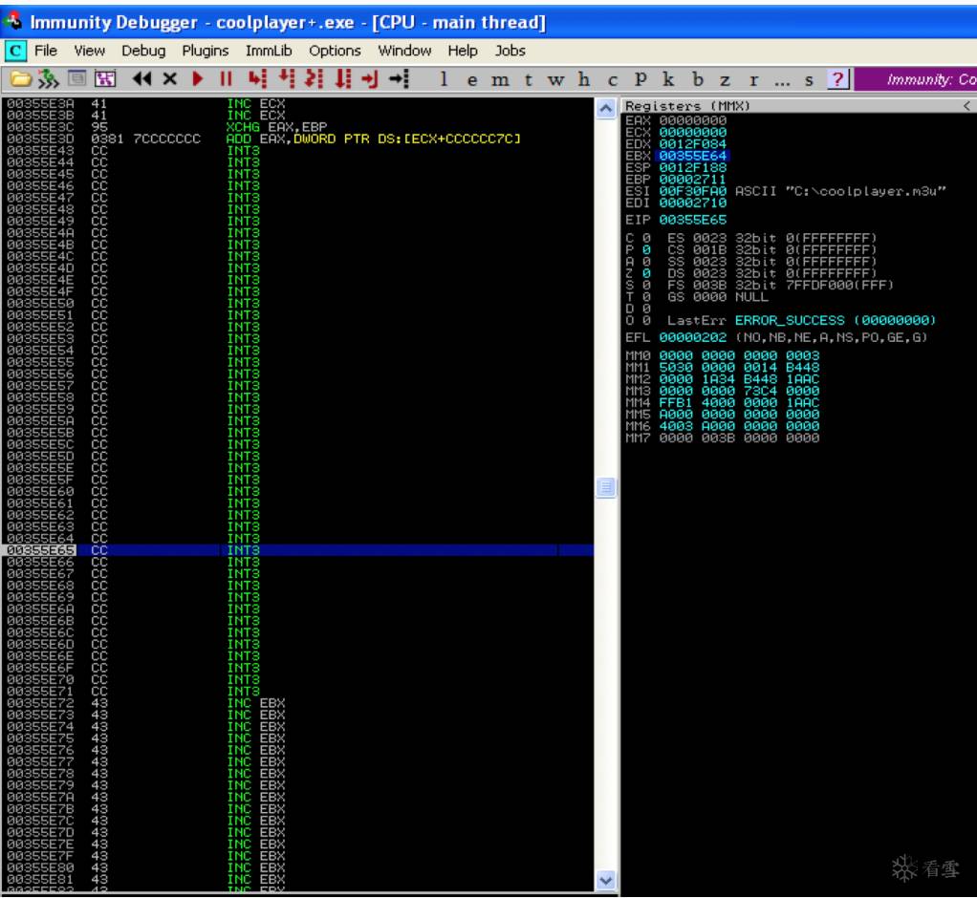Toggle the C flag value
Screen dimensions: 977x898
point(647,238)
